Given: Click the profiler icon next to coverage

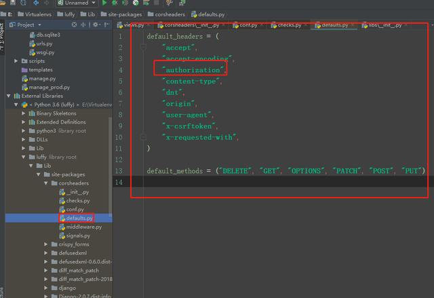Looking at the screenshot, I should pos(136,3).
